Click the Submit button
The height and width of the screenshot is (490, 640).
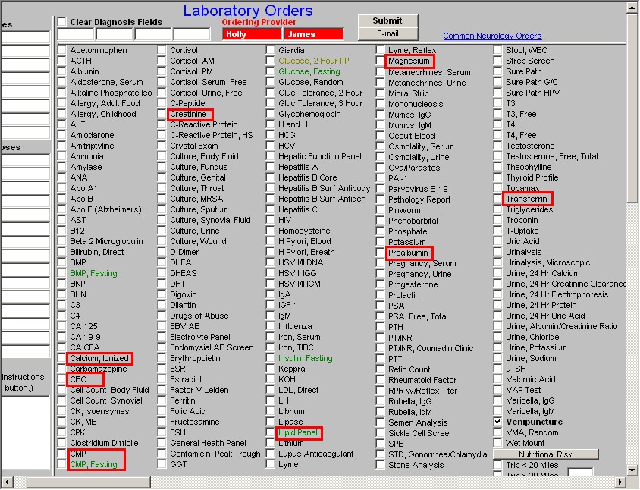pos(387,20)
